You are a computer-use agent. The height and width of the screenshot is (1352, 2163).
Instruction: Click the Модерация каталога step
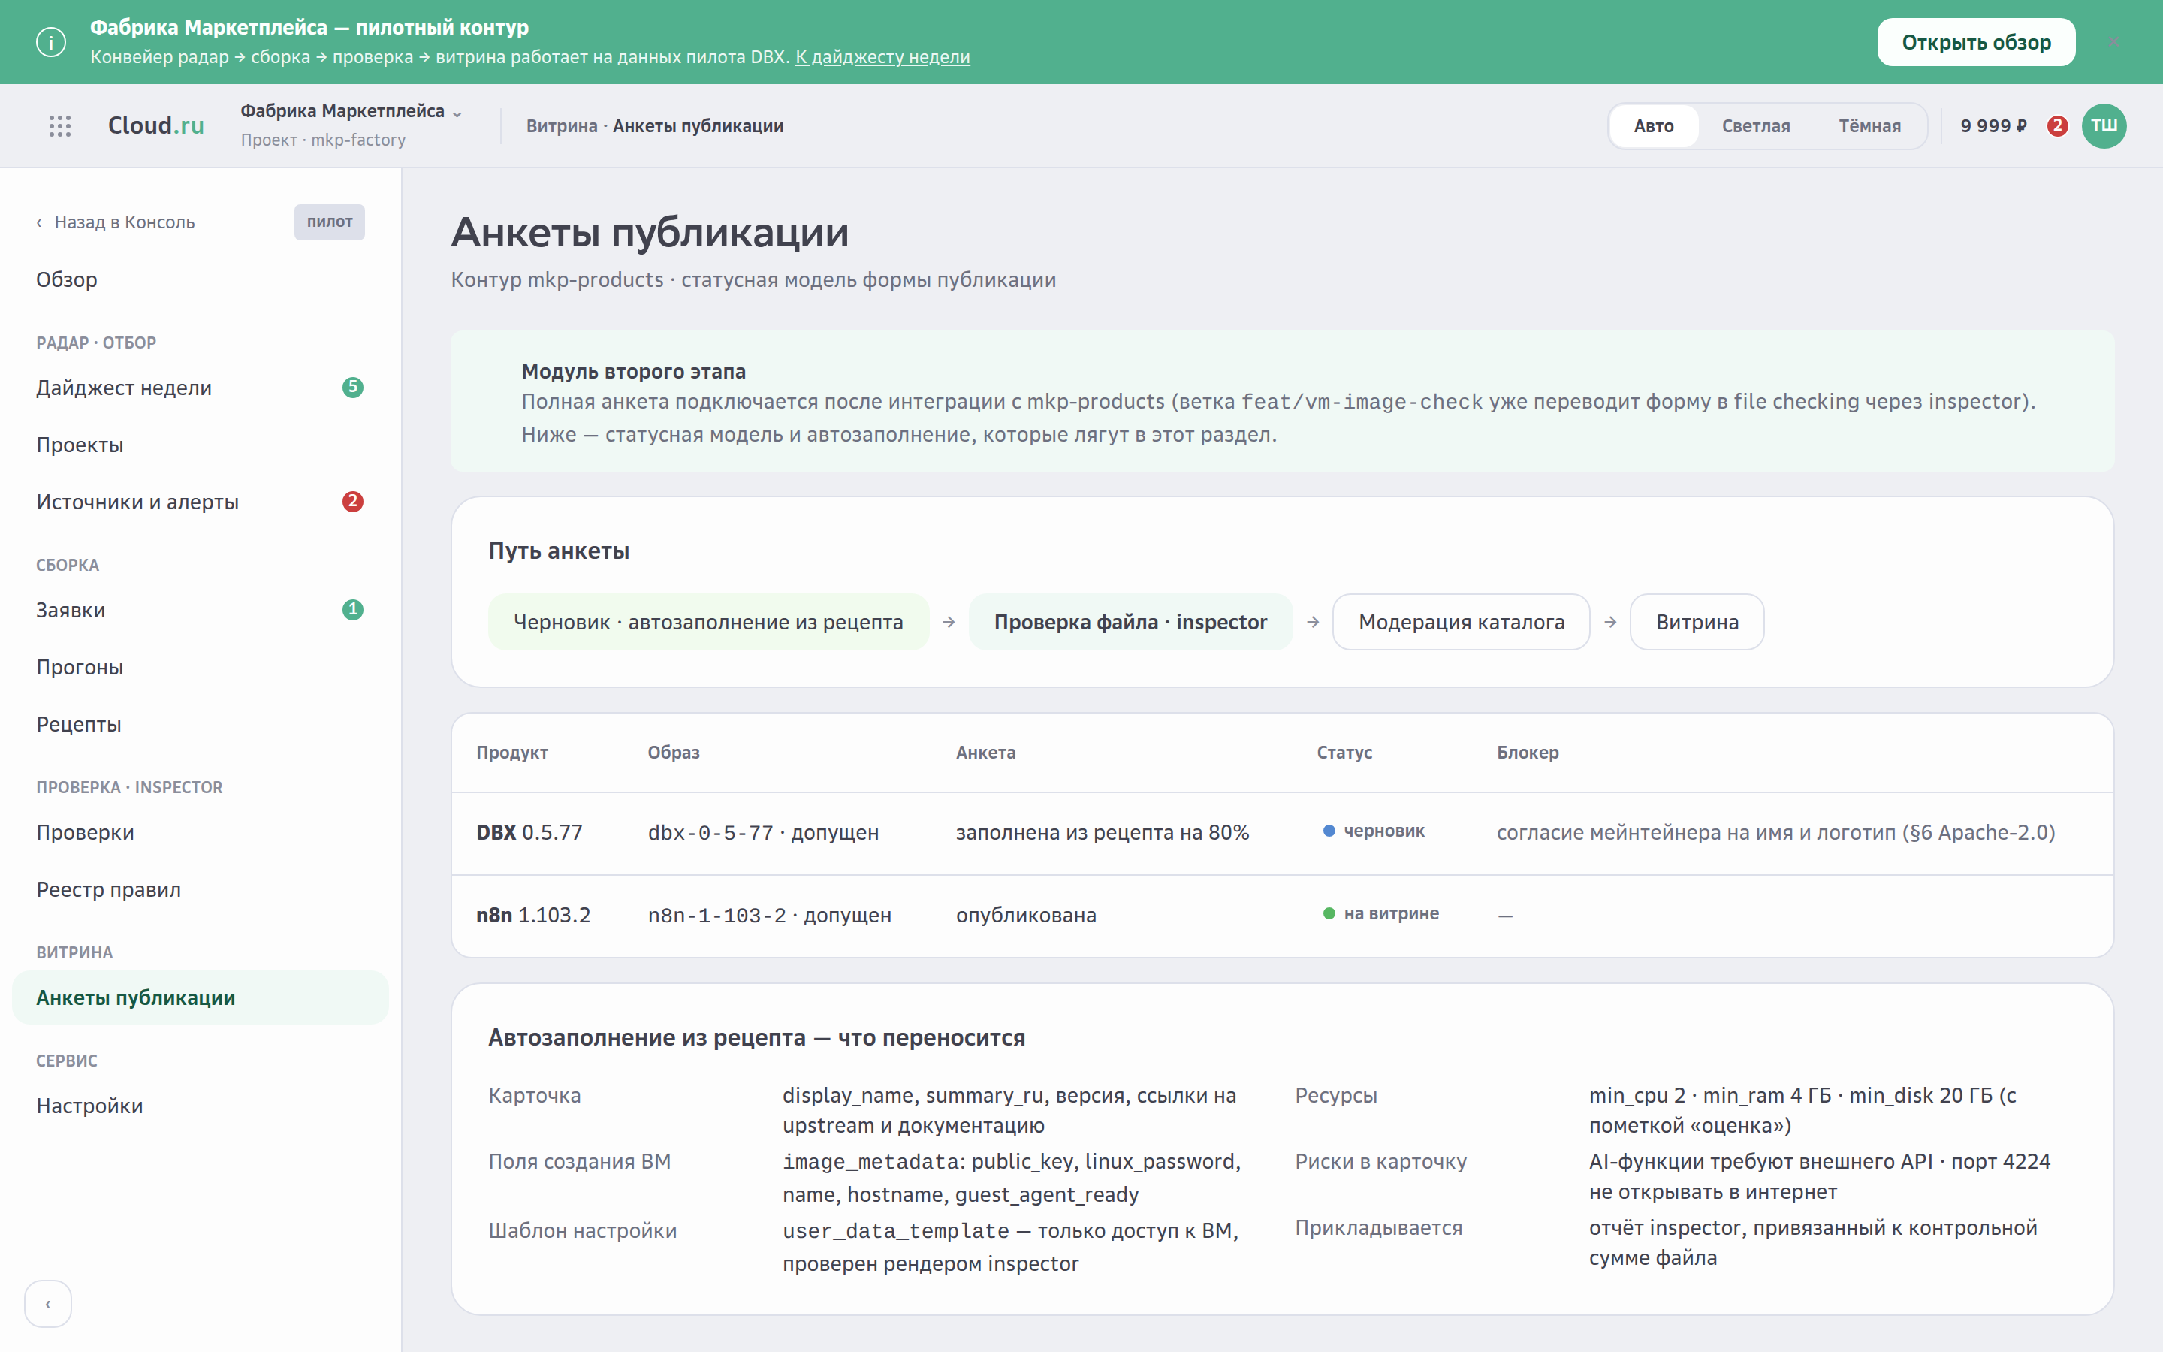pyautogui.click(x=1461, y=621)
